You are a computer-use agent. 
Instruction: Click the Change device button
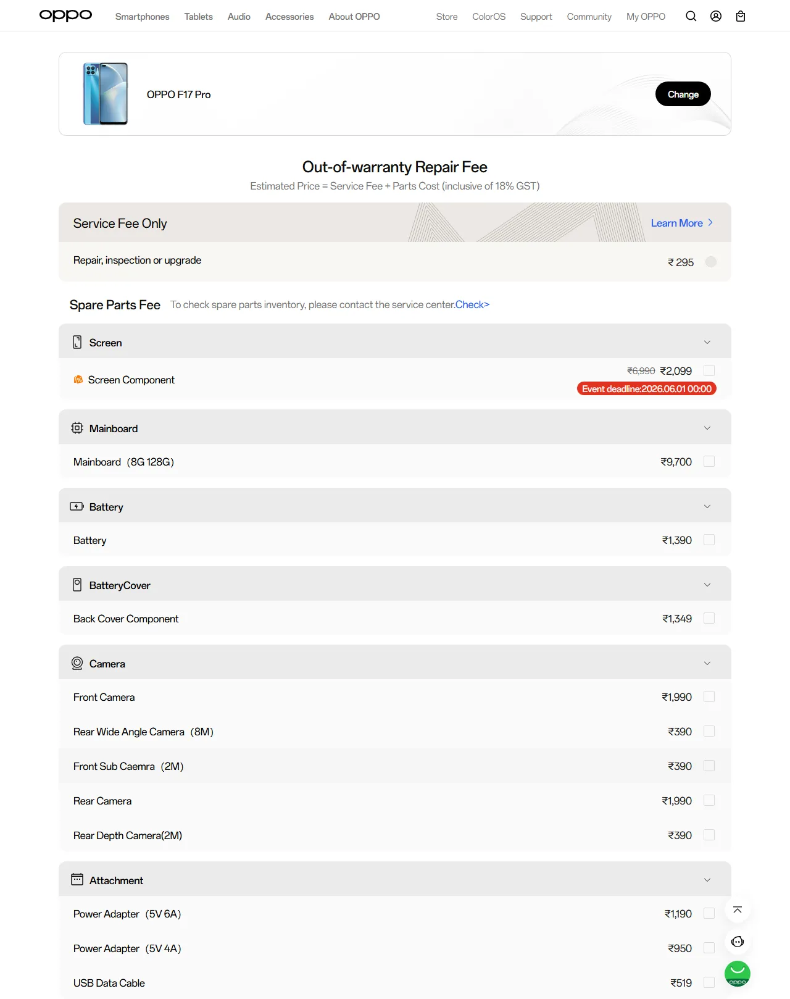pos(683,94)
